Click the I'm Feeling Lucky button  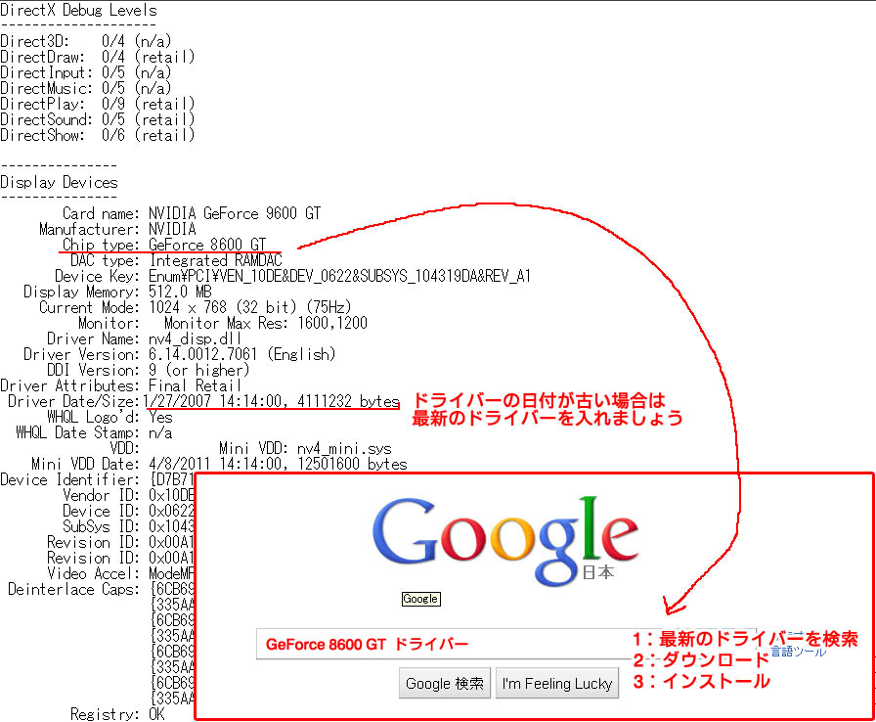557,683
